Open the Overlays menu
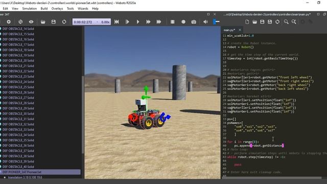327x184 pixels. 57,9
